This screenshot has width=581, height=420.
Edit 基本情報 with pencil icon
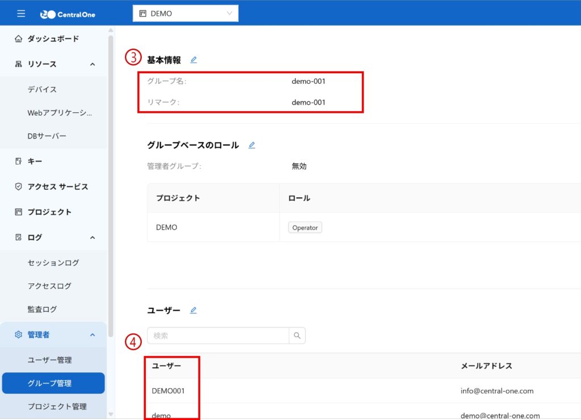[x=193, y=60]
